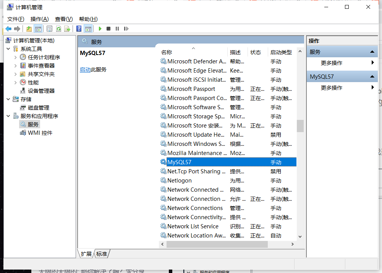
Task: Collapse the 服务和应用程序 tree node
Action: point(8,116)
